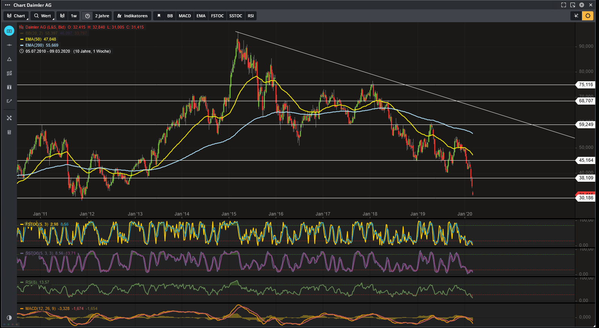This screenshot has width=599, height=328.
Task: Toggle the RSI indicator button
Action: point(251,16)
